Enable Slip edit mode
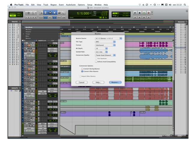 (x=13, y=16)
